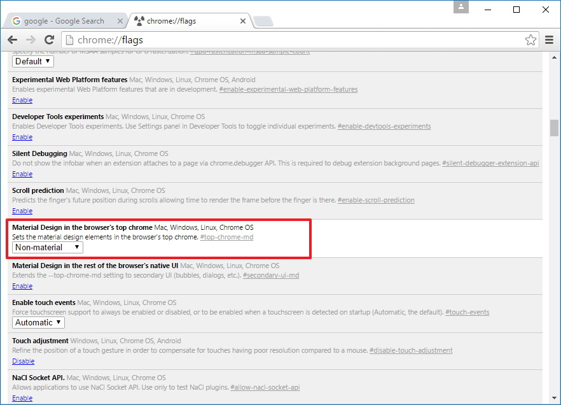Screen dimensions: 561x405
Task: Enable Scroll prediction
Action: (x=22, y=211)
